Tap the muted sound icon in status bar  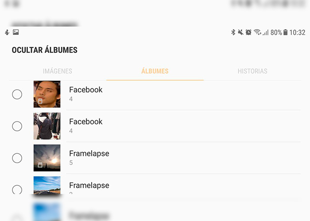point(240,32)
